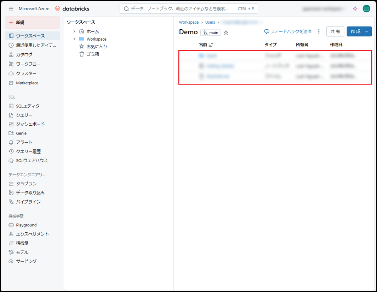
Task: Open the Databricks logo home link
Action: coord(72,8)
